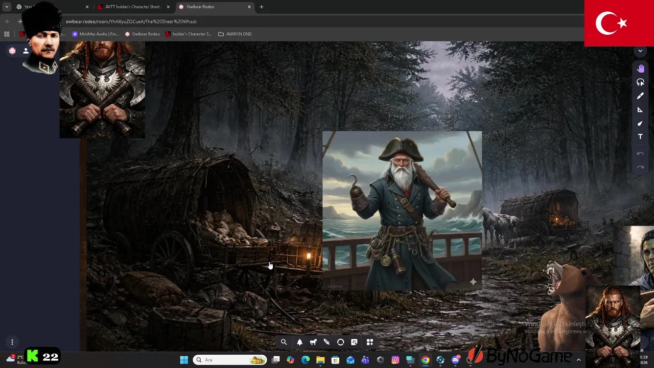This screenshot has width=654, height=368.
Task: Open the huldar's Character S... bookmark
Action: click(188, 34)
